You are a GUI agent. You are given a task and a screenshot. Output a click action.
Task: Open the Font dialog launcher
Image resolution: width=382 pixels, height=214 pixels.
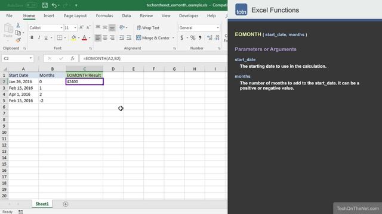[x=90, y=48]
